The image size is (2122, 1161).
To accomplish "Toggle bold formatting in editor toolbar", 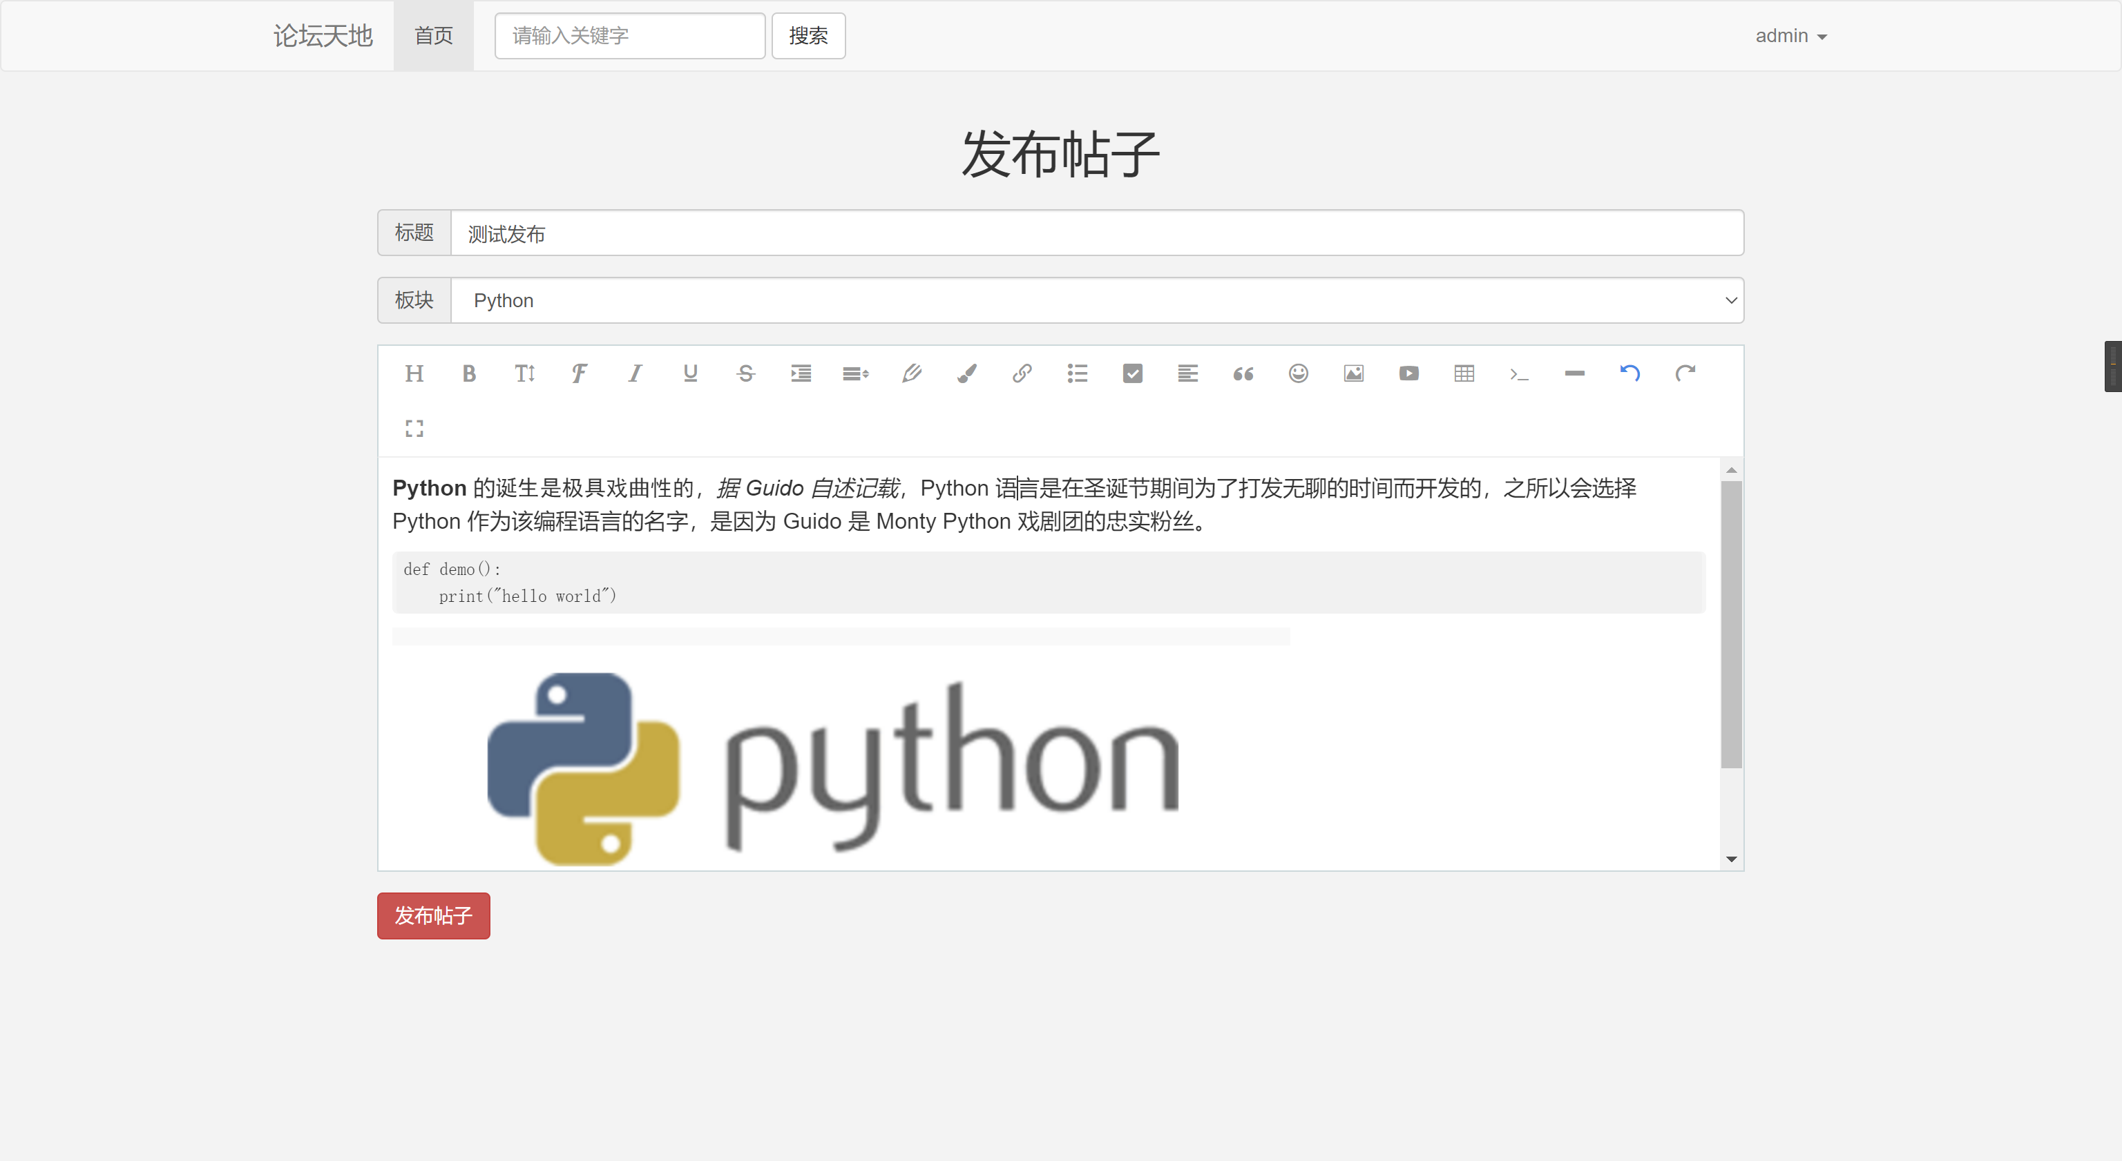I will pos(470,374).
